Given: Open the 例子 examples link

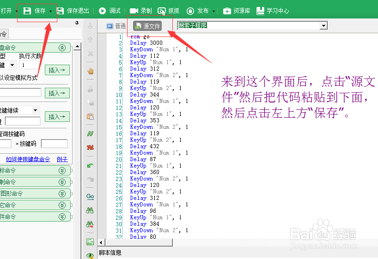Looking at the screenshot, I should [x=62, y=159].
